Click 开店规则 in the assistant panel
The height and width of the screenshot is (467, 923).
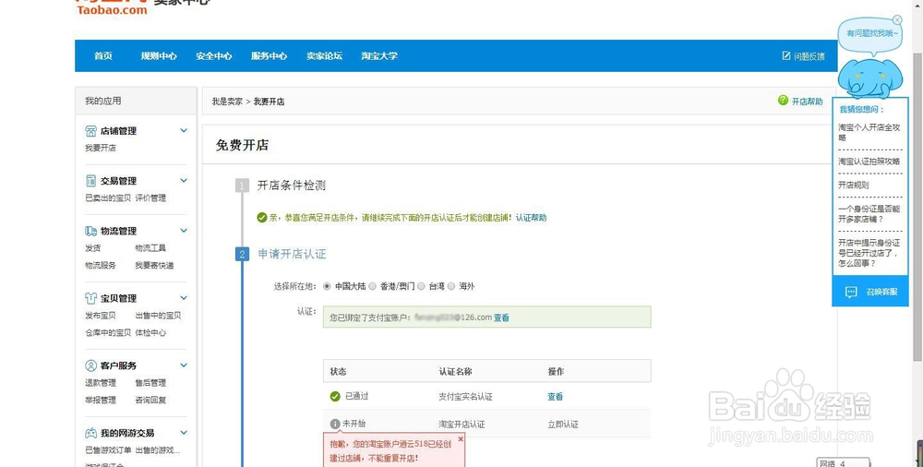pos(854,185)
